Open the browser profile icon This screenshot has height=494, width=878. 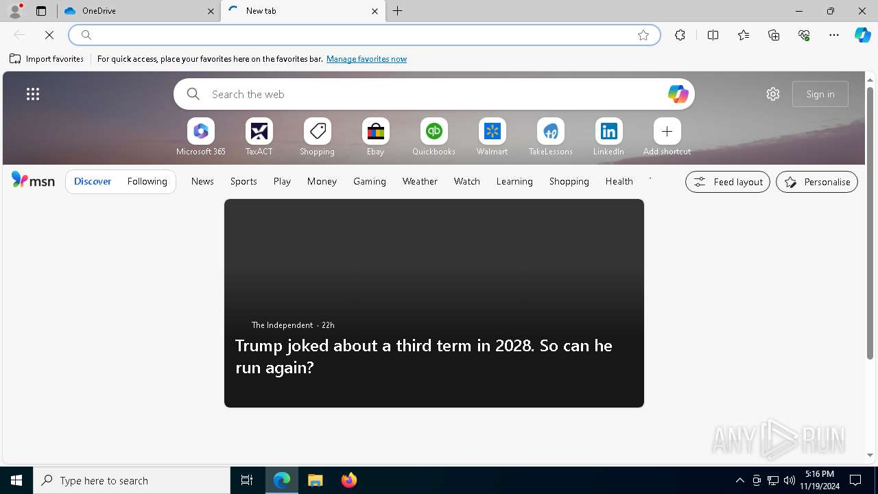14,10
